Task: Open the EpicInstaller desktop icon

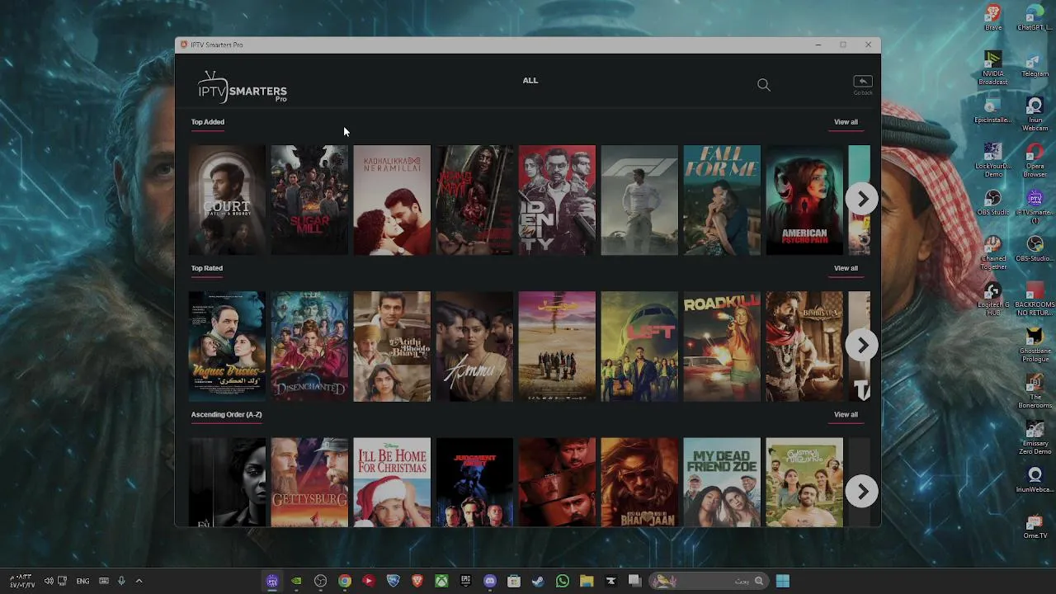Action: 993,111
